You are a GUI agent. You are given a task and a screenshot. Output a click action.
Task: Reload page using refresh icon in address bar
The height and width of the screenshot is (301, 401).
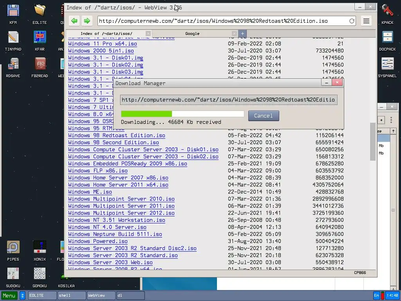pos(352,21)
